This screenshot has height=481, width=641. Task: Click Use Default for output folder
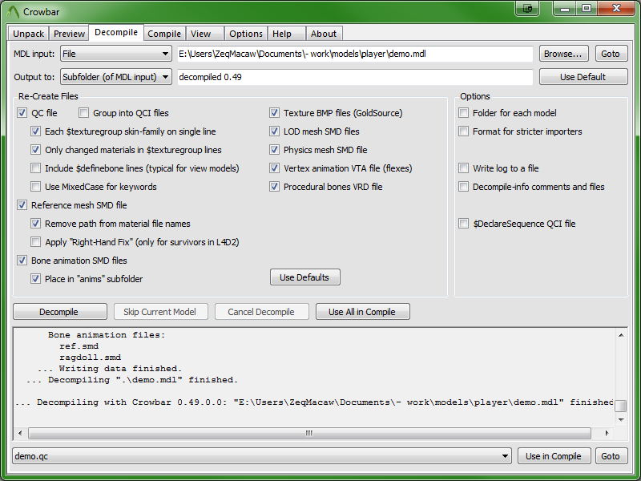coord(583,76)
